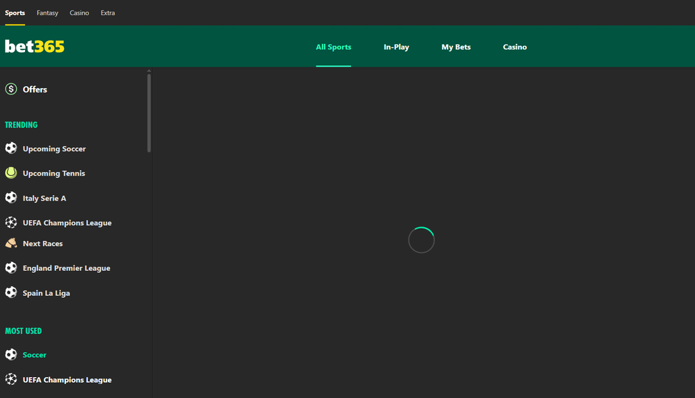Click the sidebar scrollbar thumb
This screenshot has height=398, width=695.
(149, 113)
